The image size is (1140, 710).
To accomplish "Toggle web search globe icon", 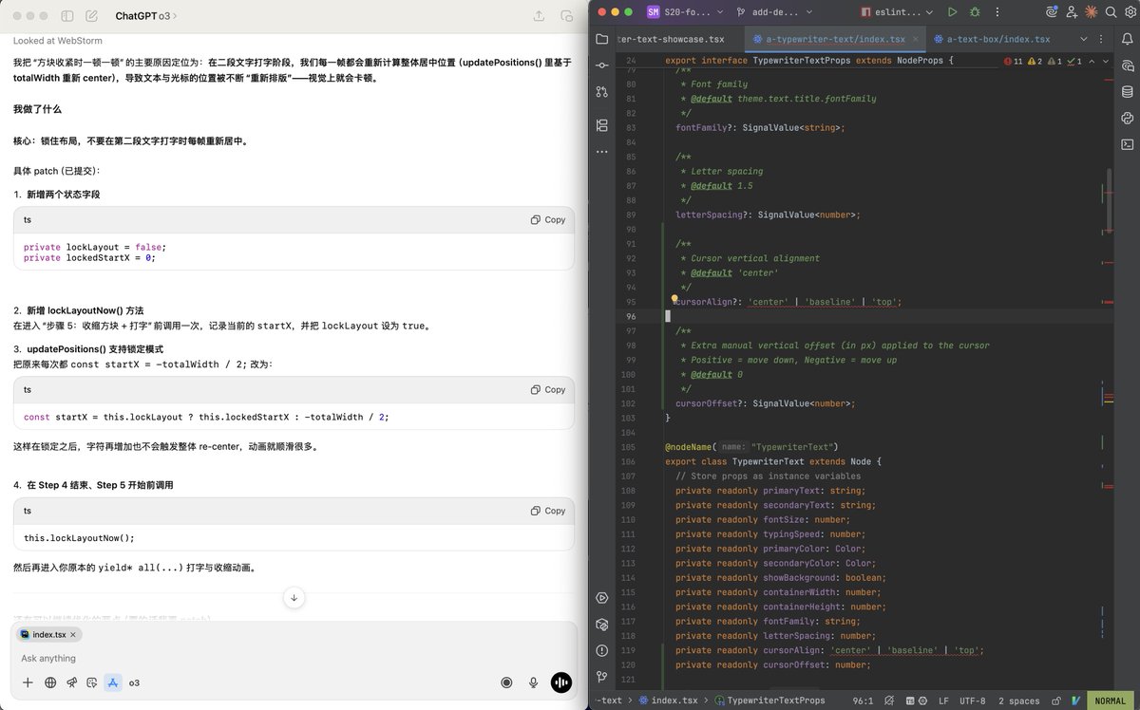I will pyautogui.click(x=49, y=682).
